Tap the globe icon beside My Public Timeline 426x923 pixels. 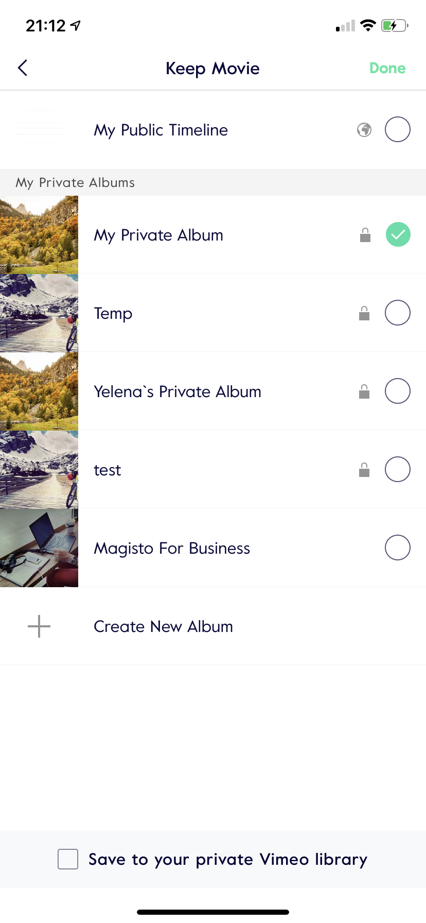pyautogui.click(x=364, y=130)
